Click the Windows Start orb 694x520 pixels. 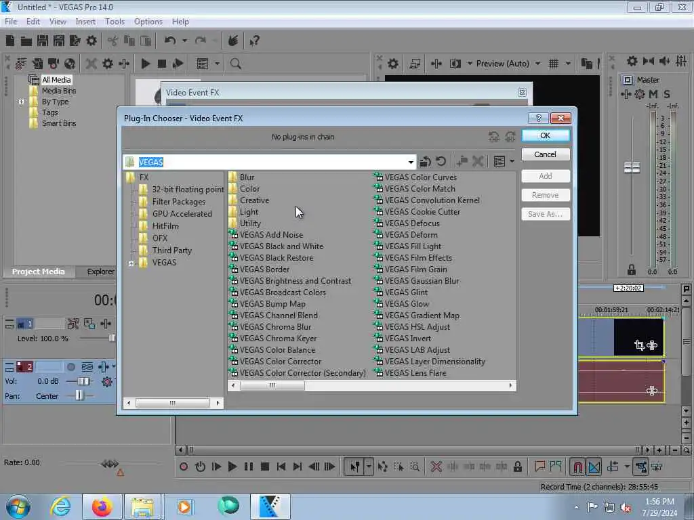pos(18,506)
